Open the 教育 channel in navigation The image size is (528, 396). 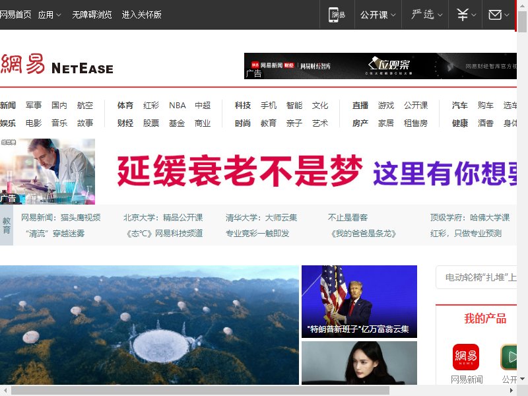pos(269,123)
